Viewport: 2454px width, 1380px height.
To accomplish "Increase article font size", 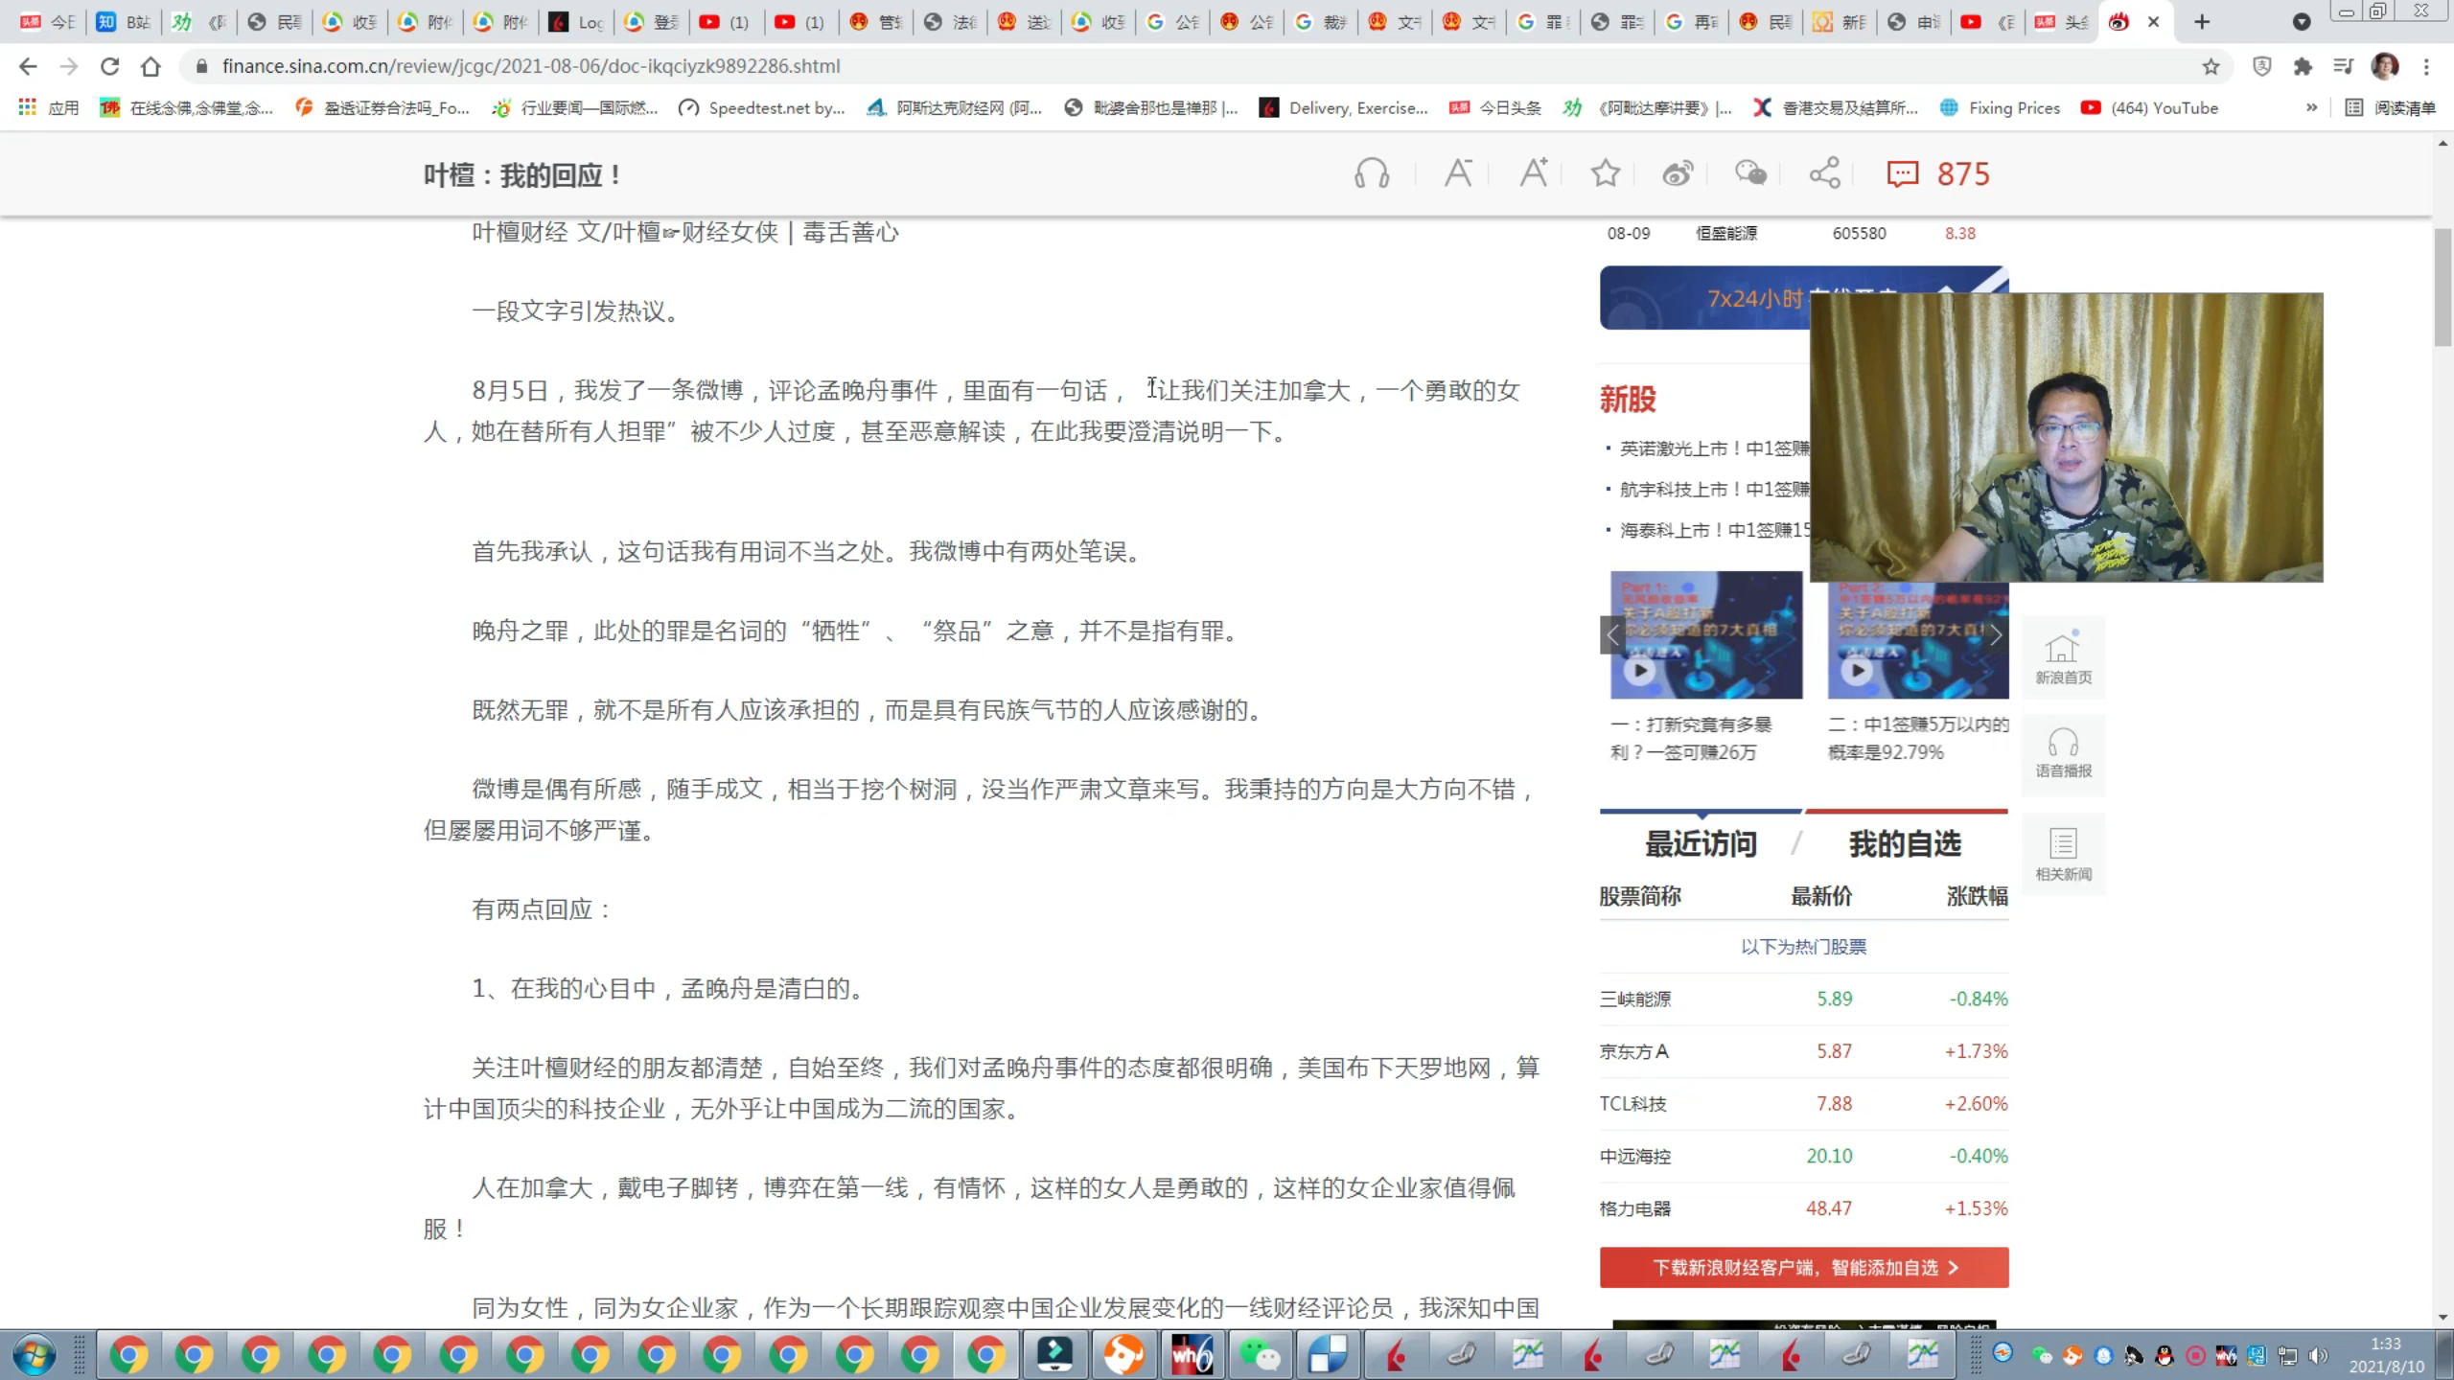I will click(x=1534, y=173).
